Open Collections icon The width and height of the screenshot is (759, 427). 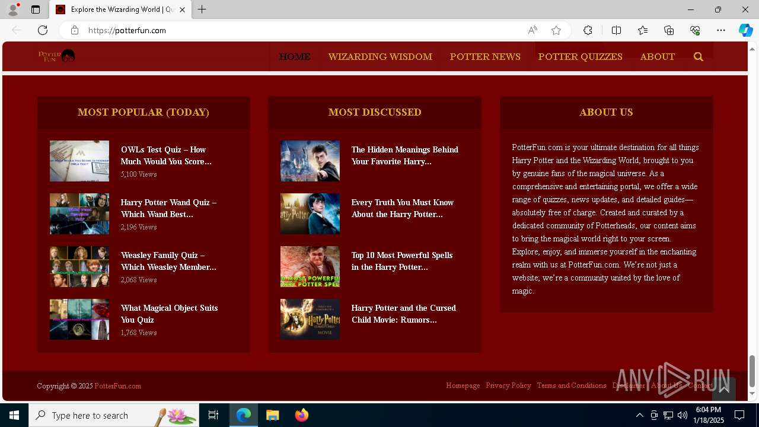click(669, 30)
